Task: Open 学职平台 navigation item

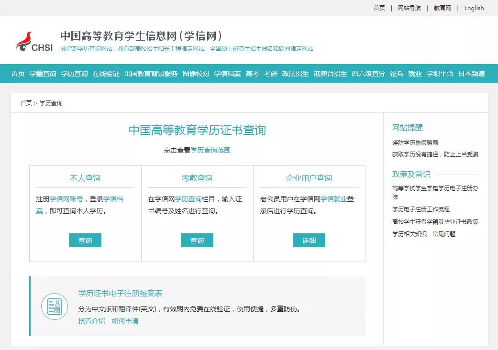Action: click(440, 74)
